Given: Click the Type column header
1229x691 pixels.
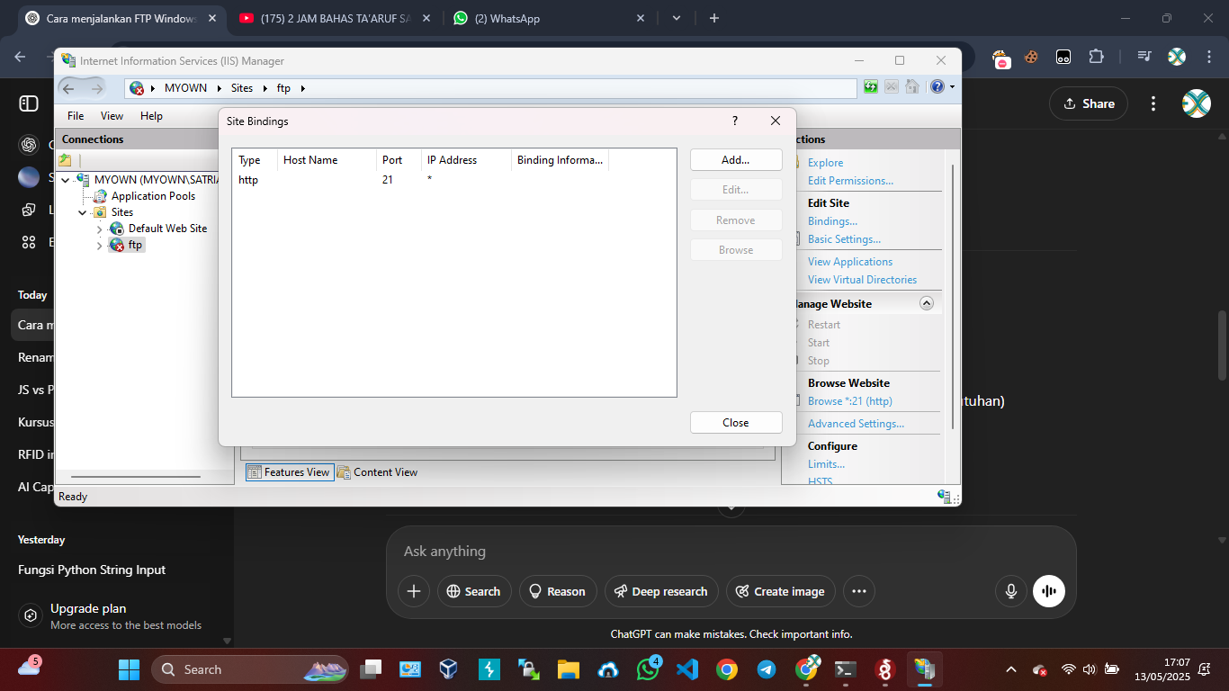Looking at the screenshot, I should coord(256,160).
